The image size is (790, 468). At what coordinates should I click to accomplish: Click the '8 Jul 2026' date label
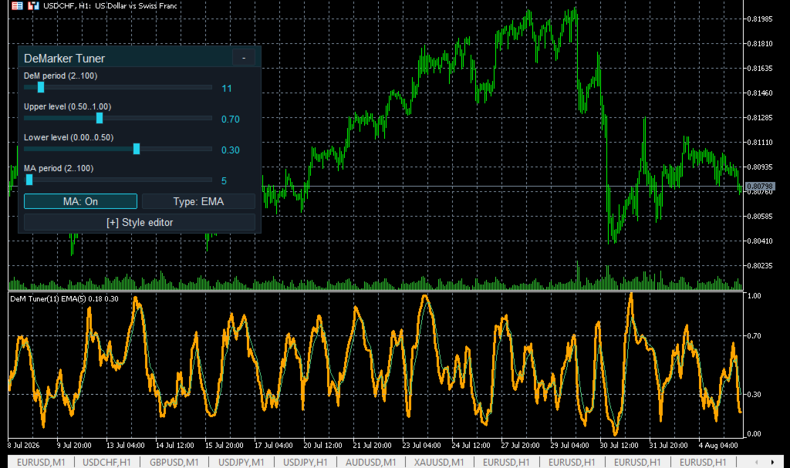pos(24,446)
